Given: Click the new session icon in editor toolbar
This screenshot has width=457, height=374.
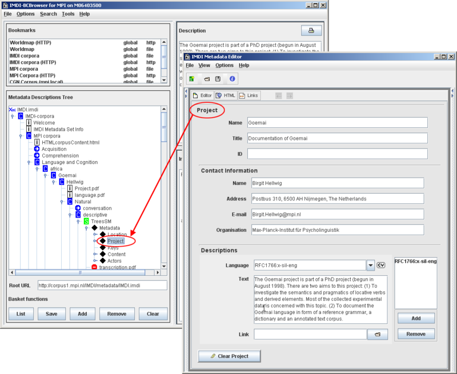Looking at the screenshot, I should pos(192,79).
